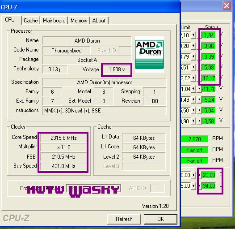The image size is (235, 229).
Task: Switch to the Cache tab
Action: [31, 21]
